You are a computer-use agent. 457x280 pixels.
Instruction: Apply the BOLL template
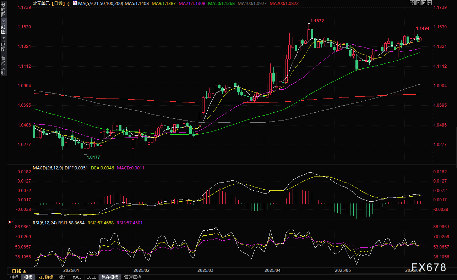click(x=91, y=277)
